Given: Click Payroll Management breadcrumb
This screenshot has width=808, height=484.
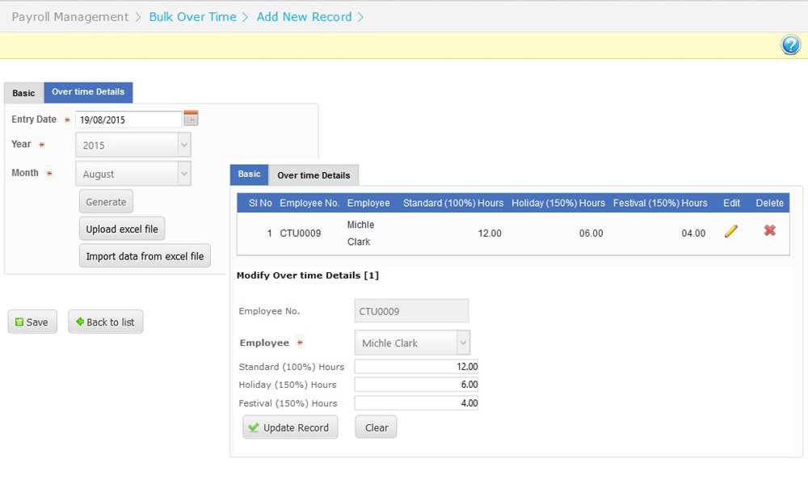Looking at the screenshot, I should coord(70,16).
